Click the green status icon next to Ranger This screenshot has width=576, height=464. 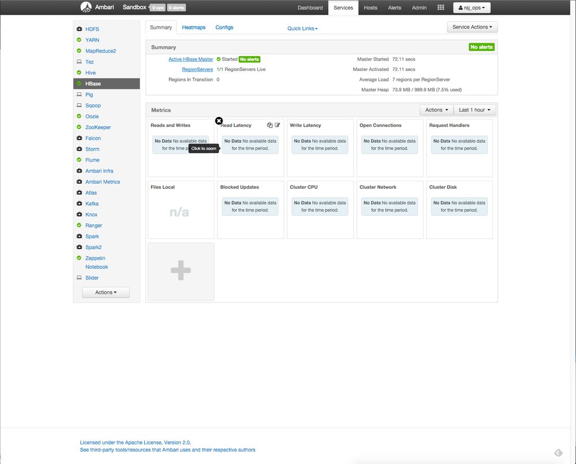tap(79, 226)
